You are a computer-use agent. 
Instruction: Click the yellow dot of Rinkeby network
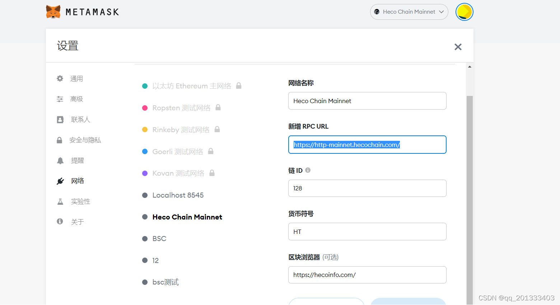tap(145, 130)
